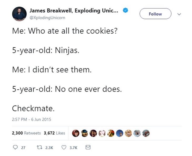192x156 pixels.
Task: Open James Breakwell's profile picture
Action: (x=19, y=14)
